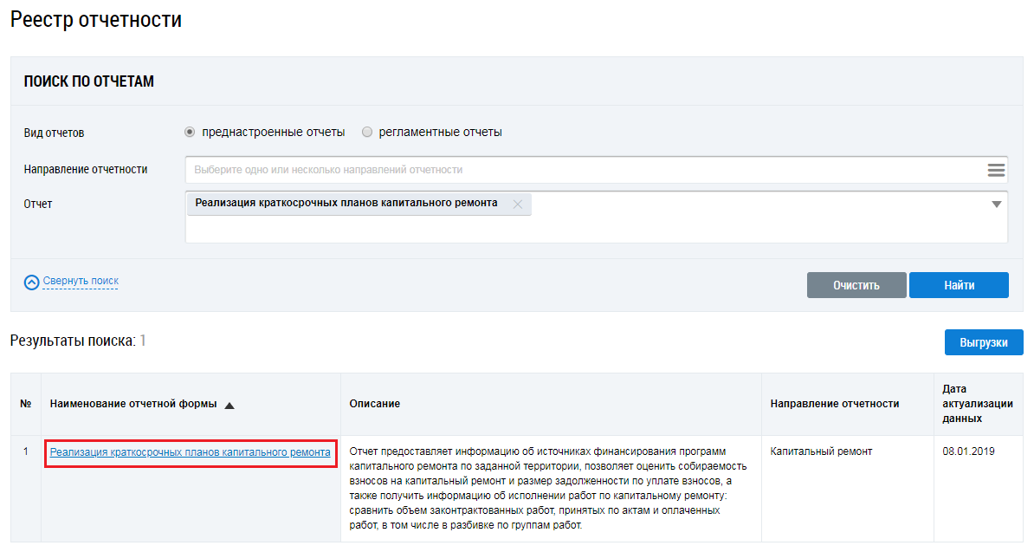
Task: Click the Направление отчетности column header
Action: point(834,404)
